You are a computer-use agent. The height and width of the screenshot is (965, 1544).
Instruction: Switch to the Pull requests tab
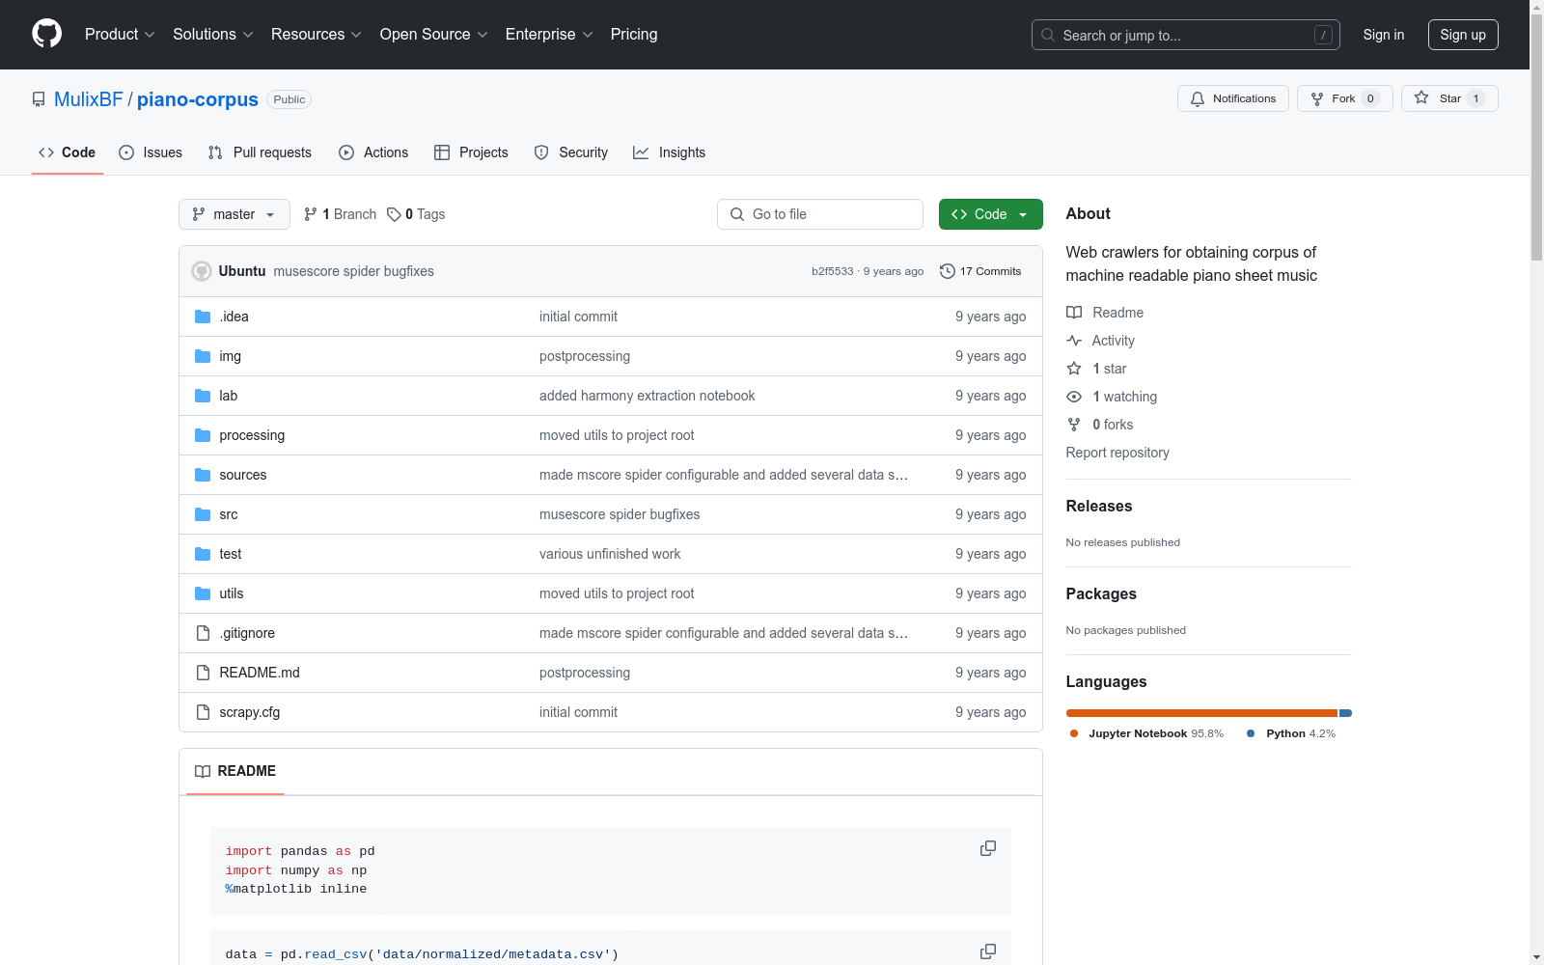point(260,152)
